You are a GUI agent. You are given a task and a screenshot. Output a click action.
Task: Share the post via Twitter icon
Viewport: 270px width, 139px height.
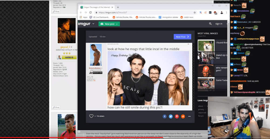(x=171, y=116)
